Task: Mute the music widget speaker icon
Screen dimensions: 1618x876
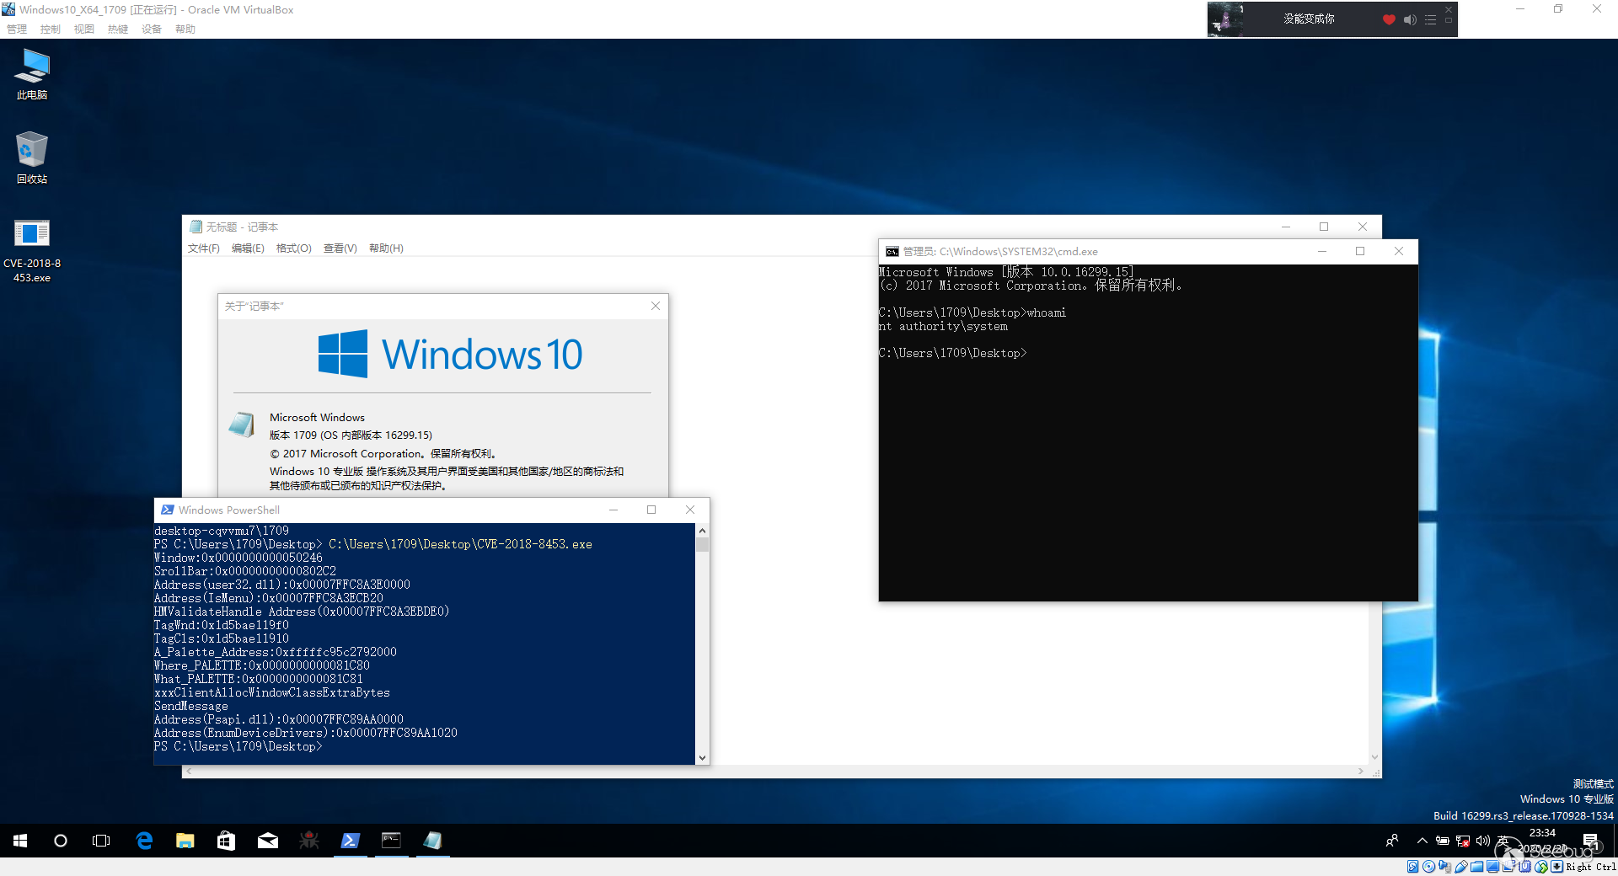Action: pos(1410,19)
